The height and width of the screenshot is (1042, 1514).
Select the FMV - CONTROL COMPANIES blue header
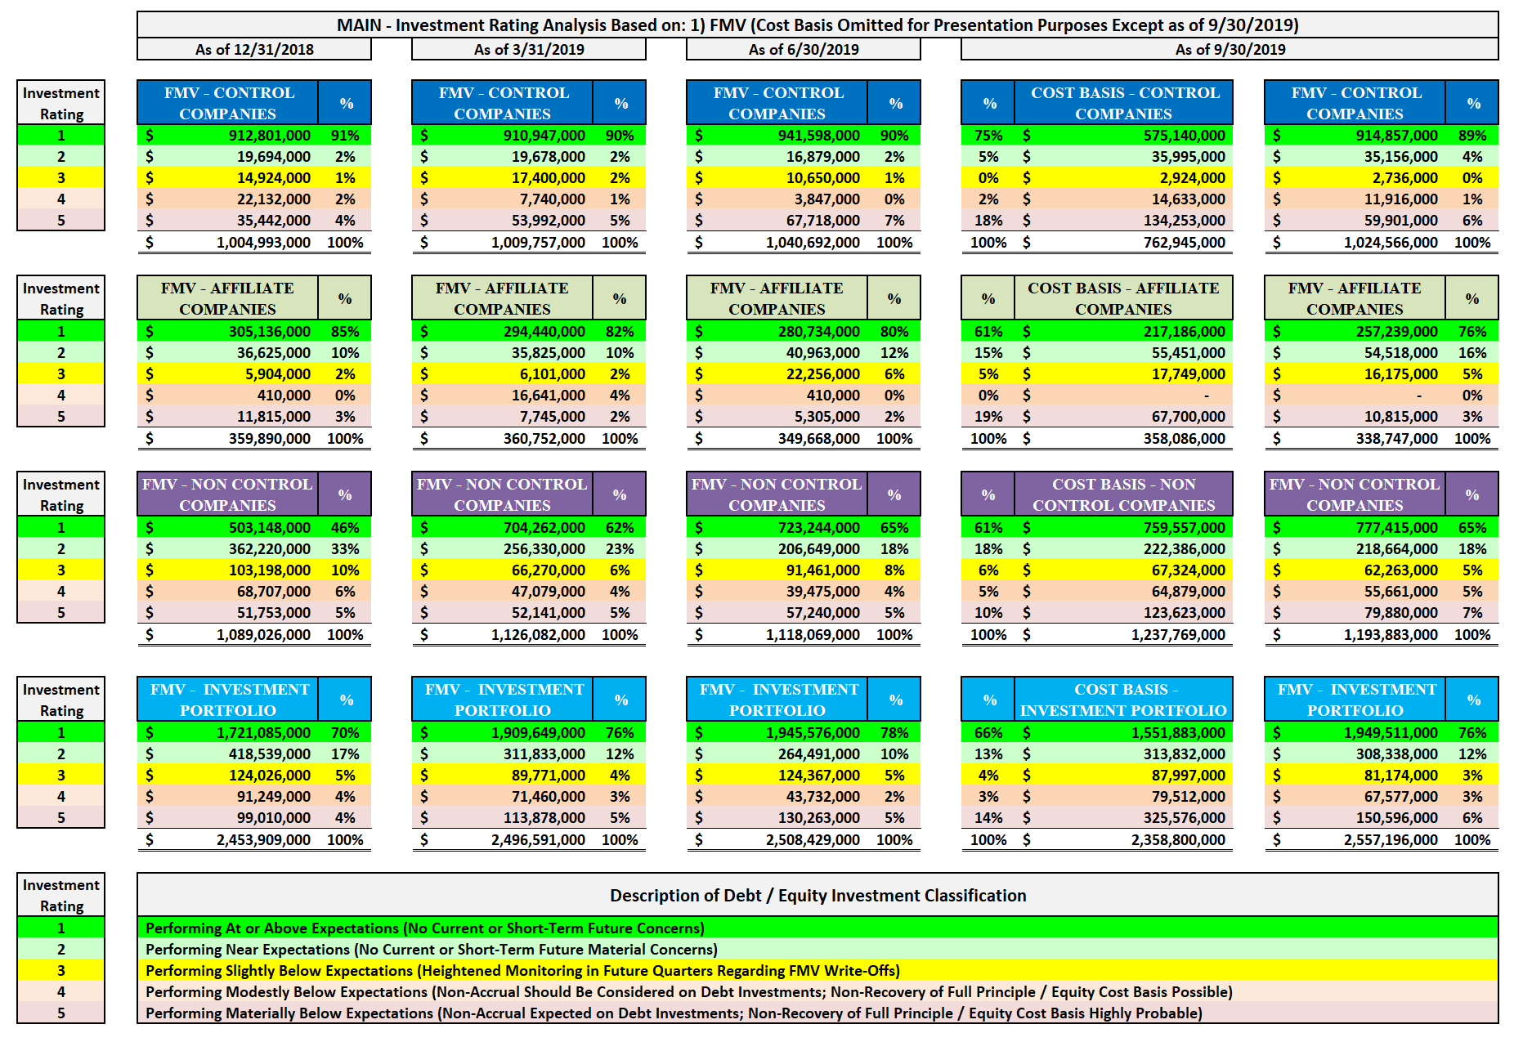click(227, 102)
